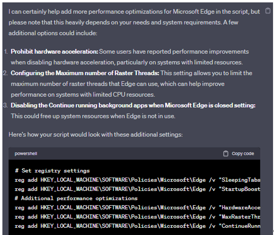Click the reg add line containing SleepingTabs

(x=138, y=180)
